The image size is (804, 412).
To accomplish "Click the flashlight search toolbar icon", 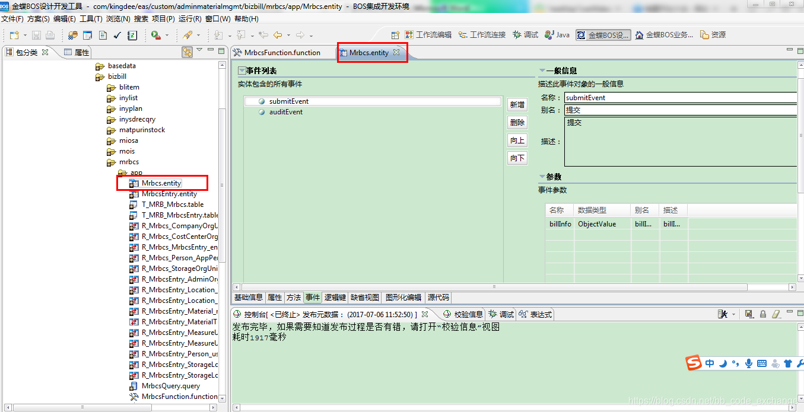I will [188, 36].
